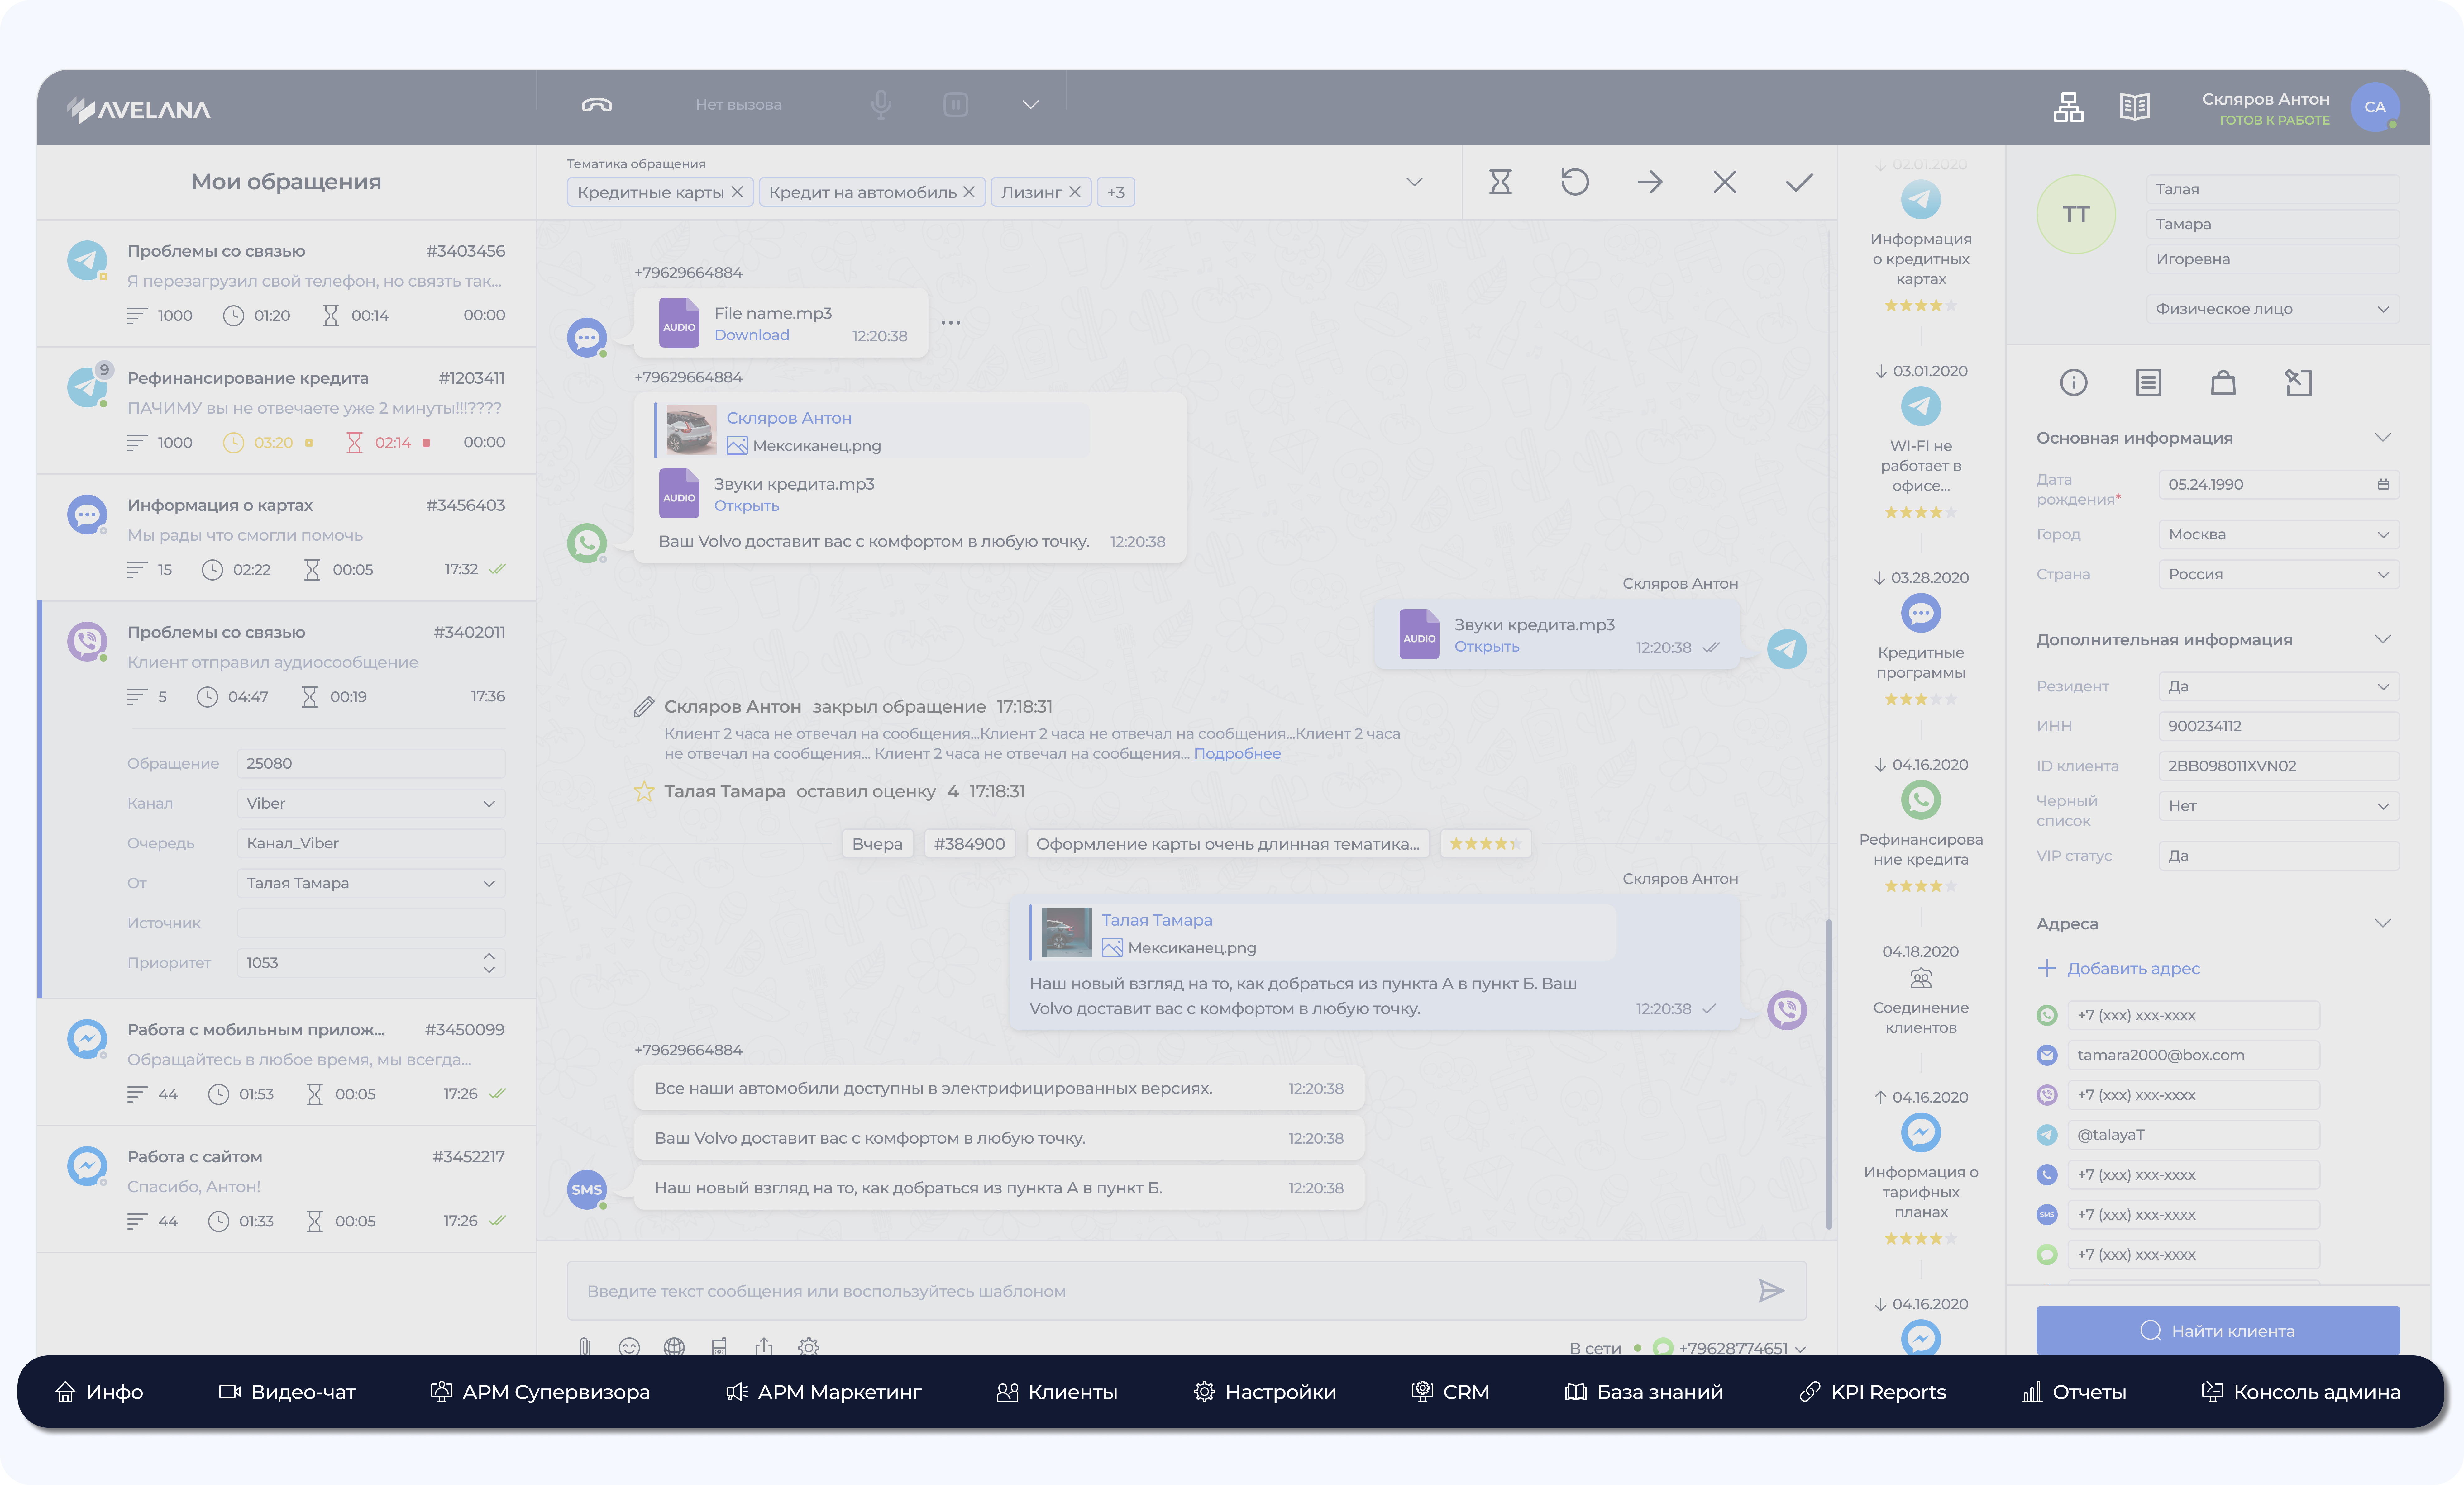Open the Работа с сайтом request #3452217
Viewport: 2464px width, 1485px height.
pos(287,1189)
